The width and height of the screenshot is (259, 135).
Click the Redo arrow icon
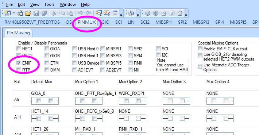click(x=89, y=13)
